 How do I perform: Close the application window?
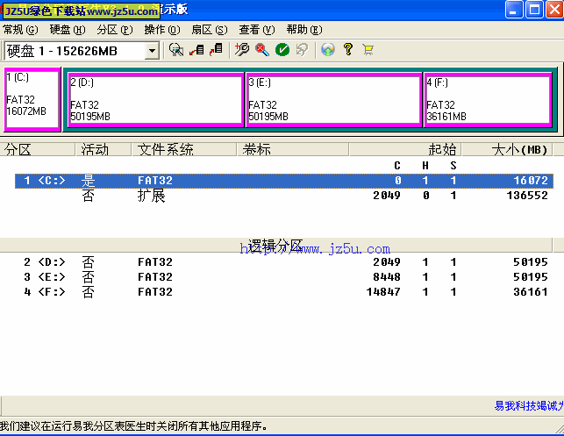pyautogui.click(x=554, y=9)
